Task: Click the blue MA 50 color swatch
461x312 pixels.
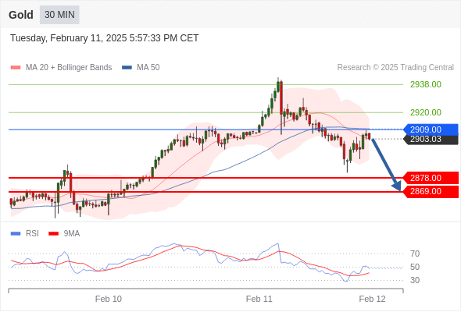Action: [x=127, y=68]
